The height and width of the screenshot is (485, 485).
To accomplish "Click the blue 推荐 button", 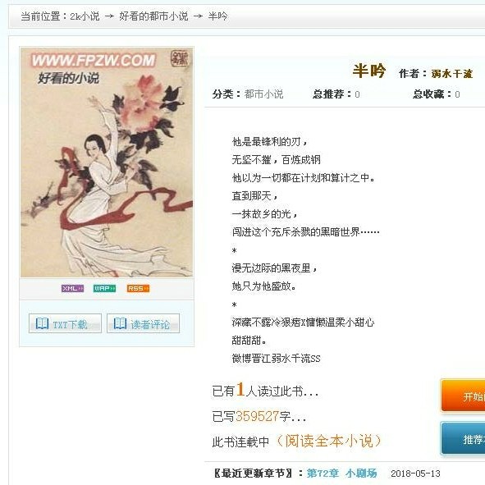I will click(x=463, y=438).
